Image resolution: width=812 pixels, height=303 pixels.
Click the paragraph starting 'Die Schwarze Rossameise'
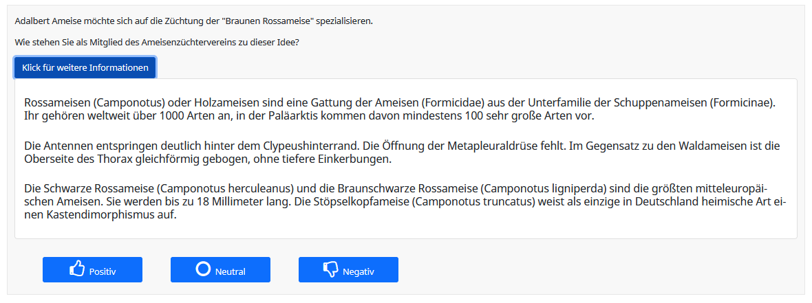(x=399, y=201)
